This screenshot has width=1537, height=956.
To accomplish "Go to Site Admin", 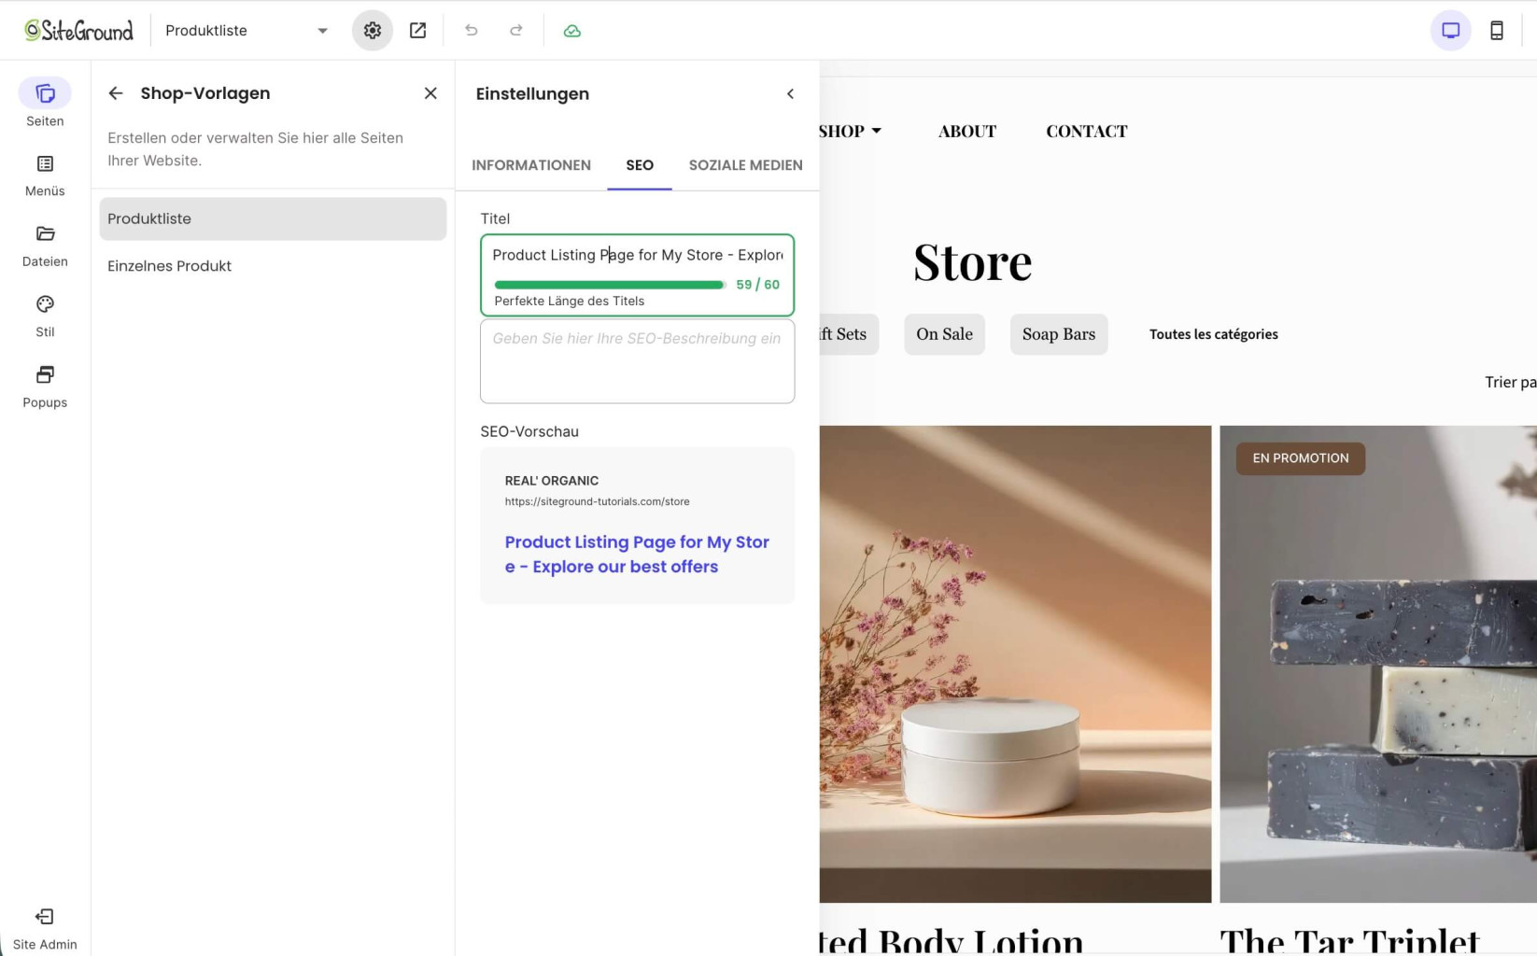I will click(x=45, y=929).
